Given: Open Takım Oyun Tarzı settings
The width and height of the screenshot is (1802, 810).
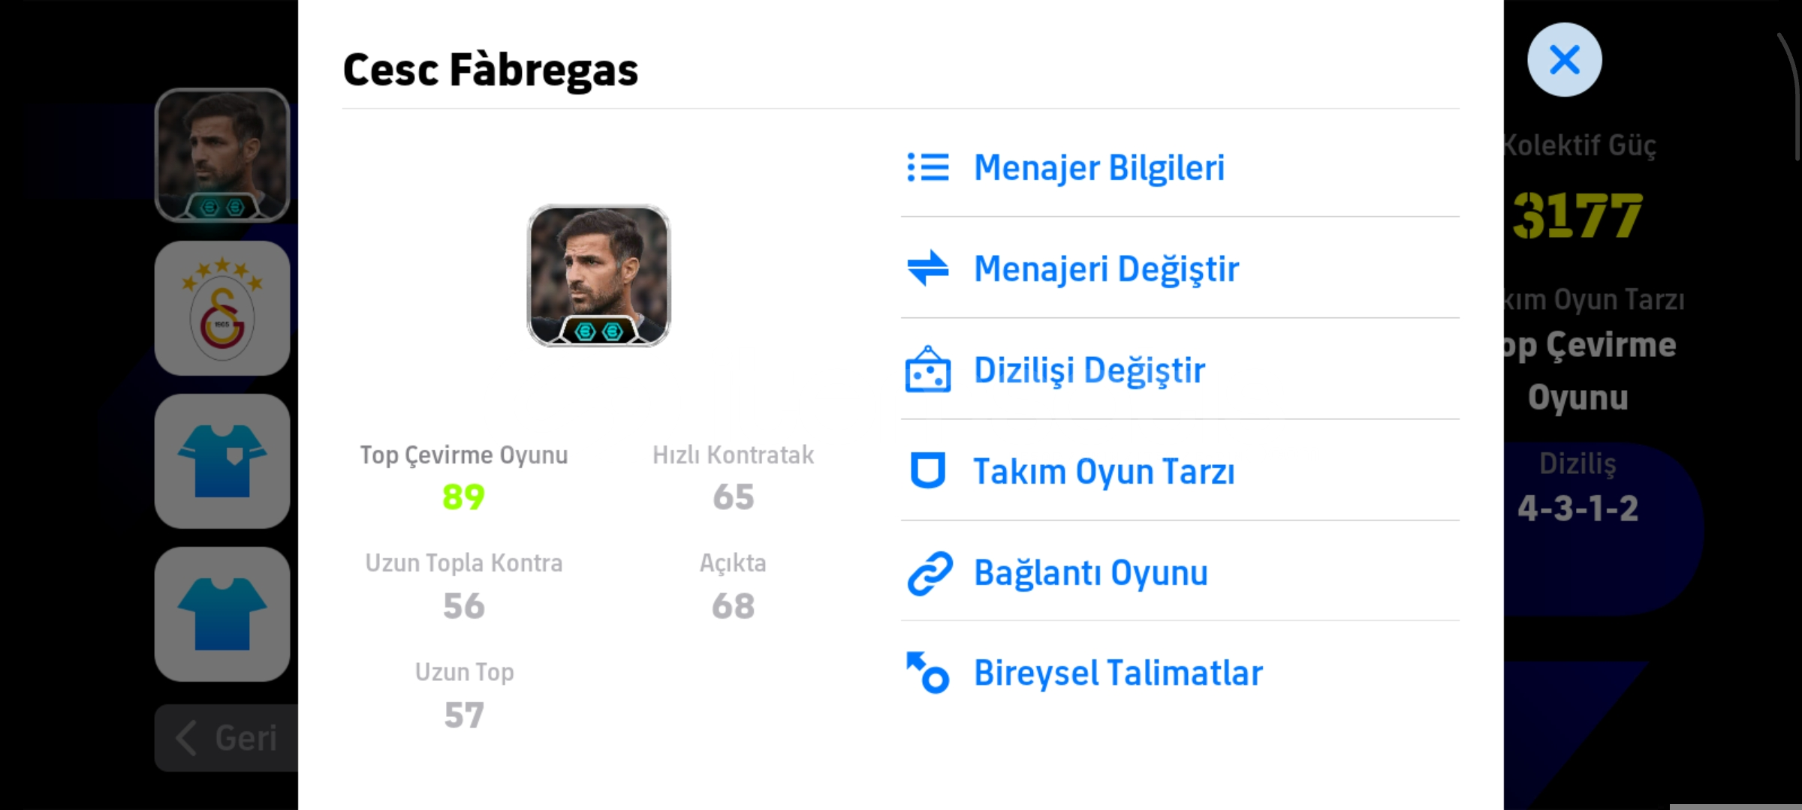Looking at the screenshot, I should (x=1104, y=471).
